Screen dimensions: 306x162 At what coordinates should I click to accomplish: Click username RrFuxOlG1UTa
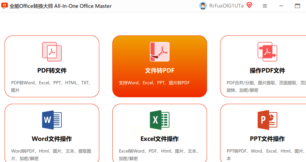point(226,6)
